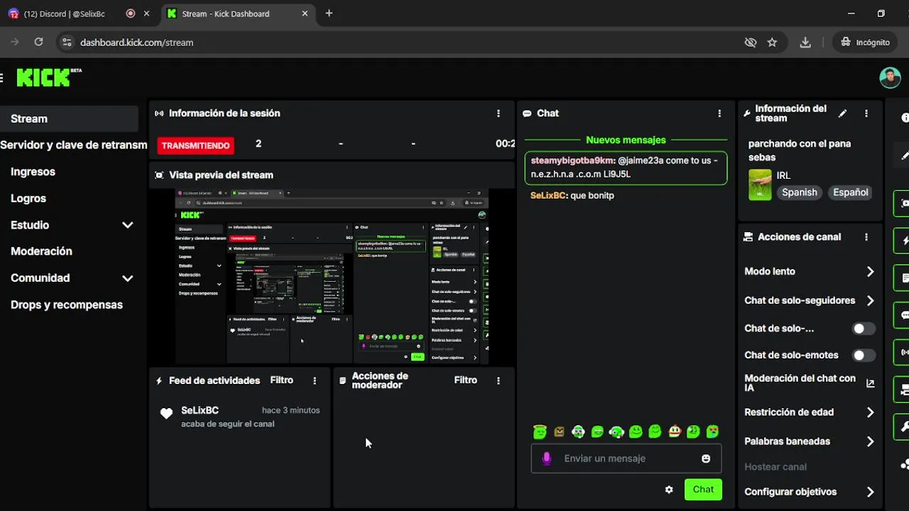Click SeLixBC name in activity feed
Image resolution: width=909 pixels, height=511 pixels.
tap(200, 410)
